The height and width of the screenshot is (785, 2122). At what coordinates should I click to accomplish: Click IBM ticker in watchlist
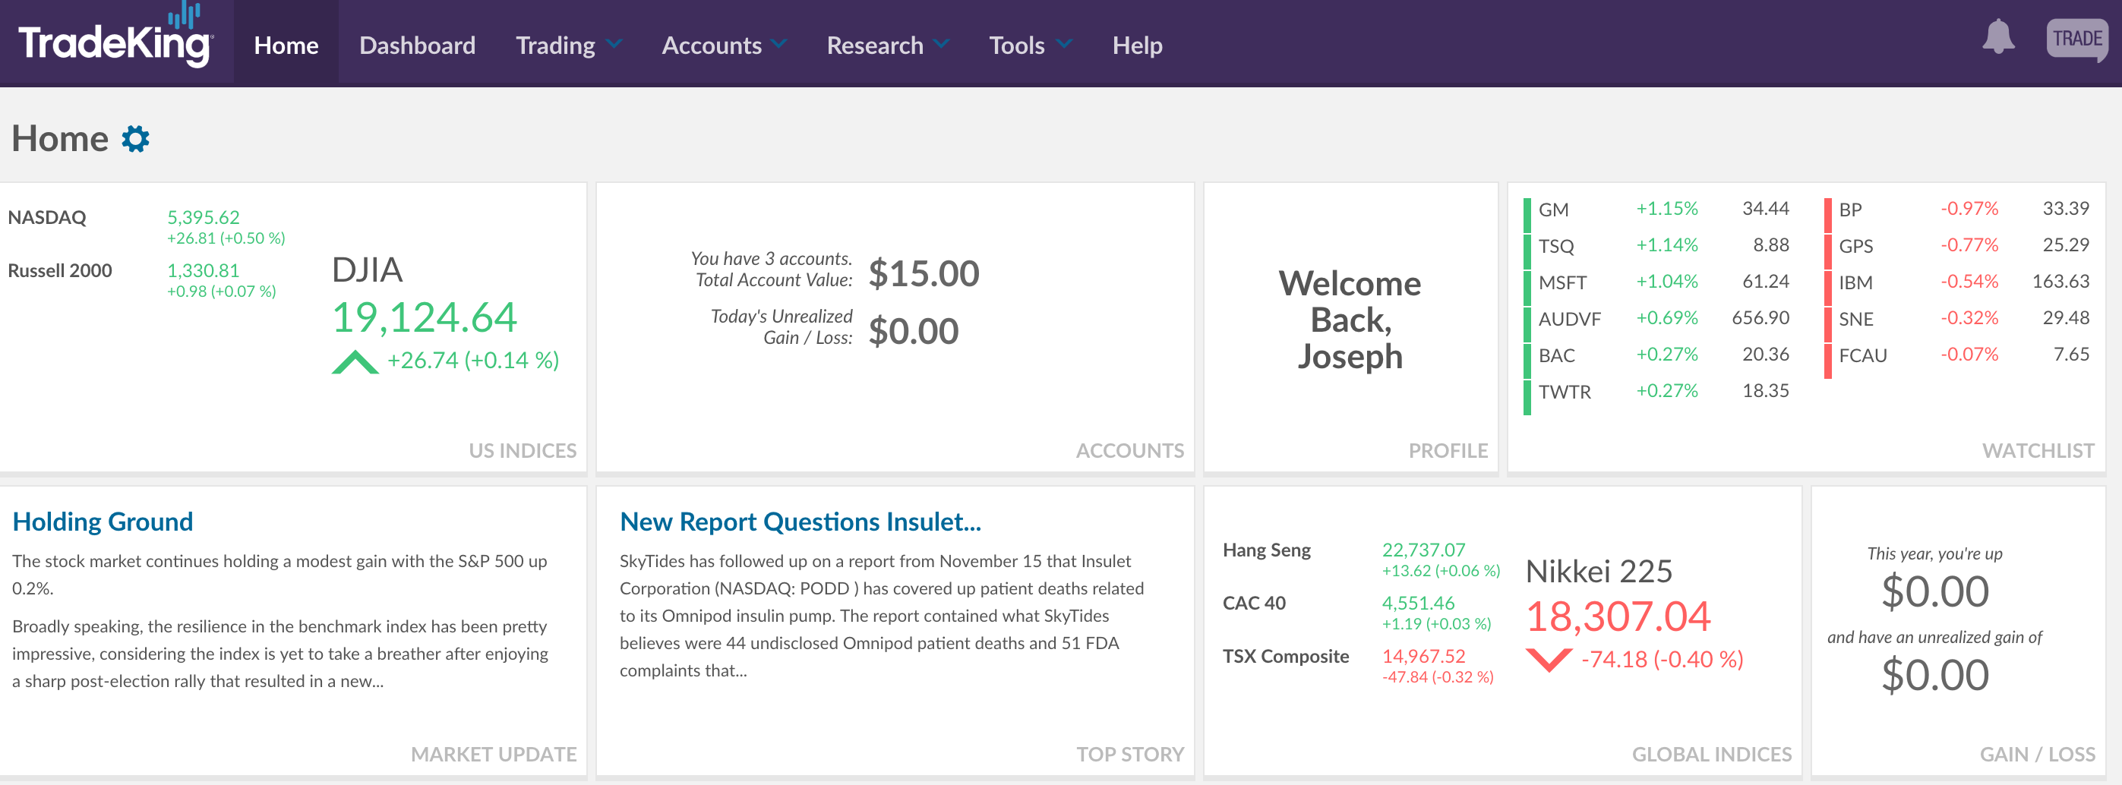1855,282
